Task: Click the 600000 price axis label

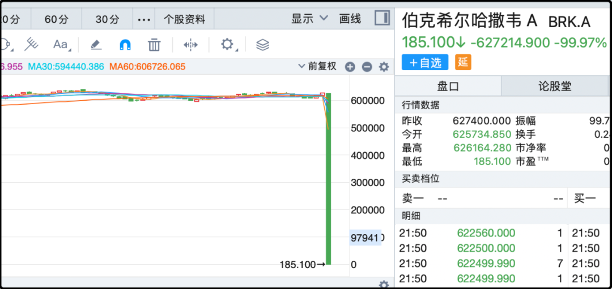Action: 368,101
